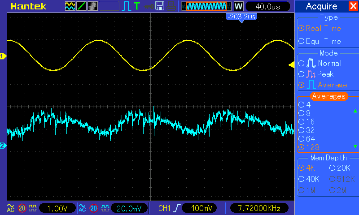The image size is (359, 215).
Task: Select 512K memory depth
Action: pos(342,179)
